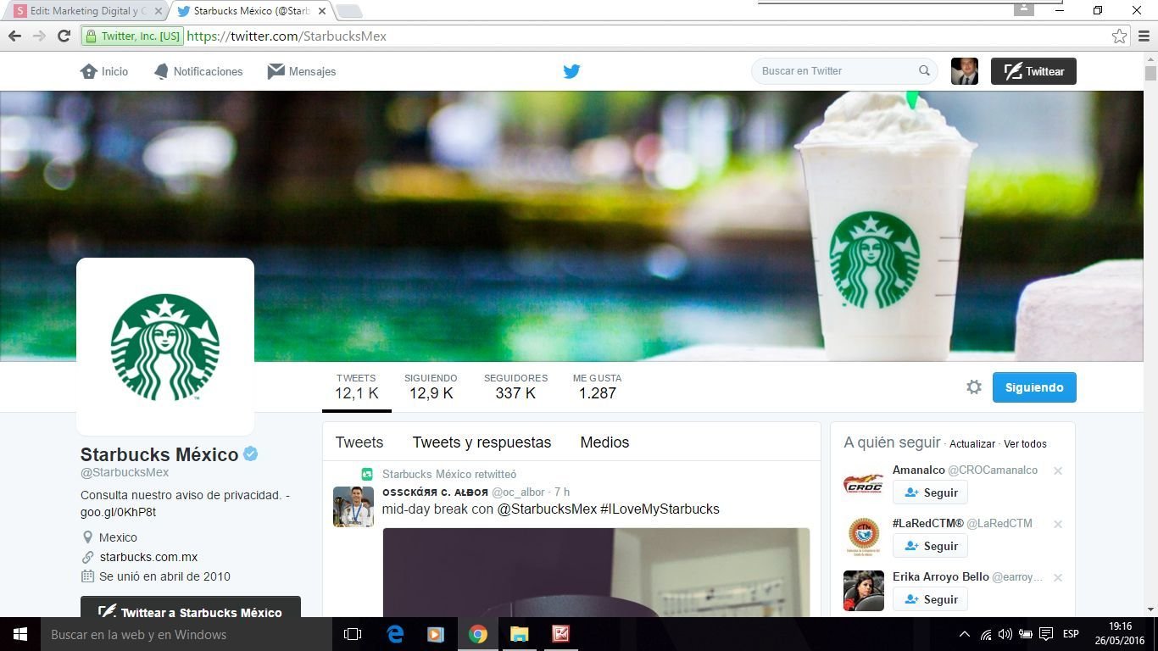Click Twittear a Starbucks México button
The height and width of the screenshot is (651, 1158).
click(191, 607)
